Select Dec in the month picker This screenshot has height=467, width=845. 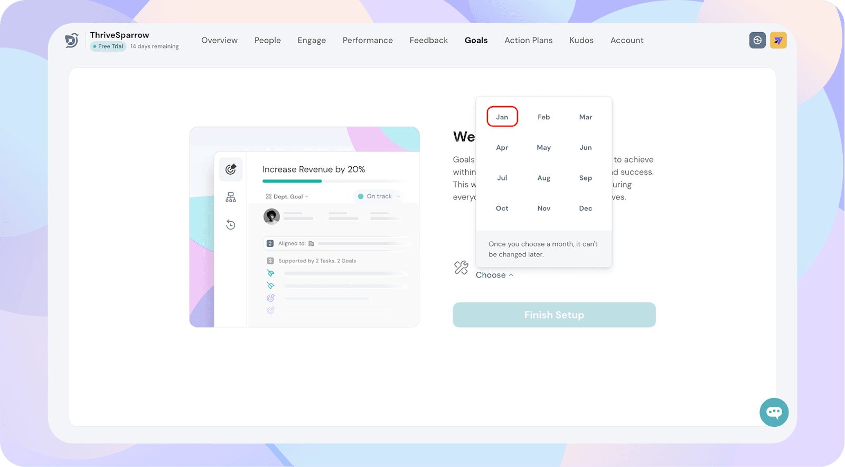coord(585,208)
